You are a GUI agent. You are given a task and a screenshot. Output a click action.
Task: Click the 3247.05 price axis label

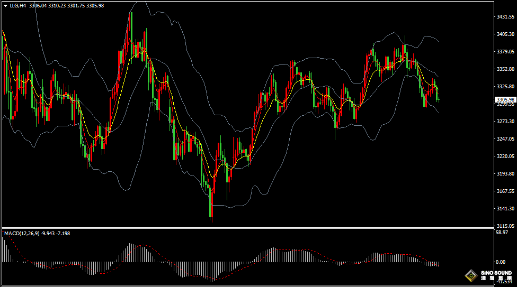click(505, 139)
